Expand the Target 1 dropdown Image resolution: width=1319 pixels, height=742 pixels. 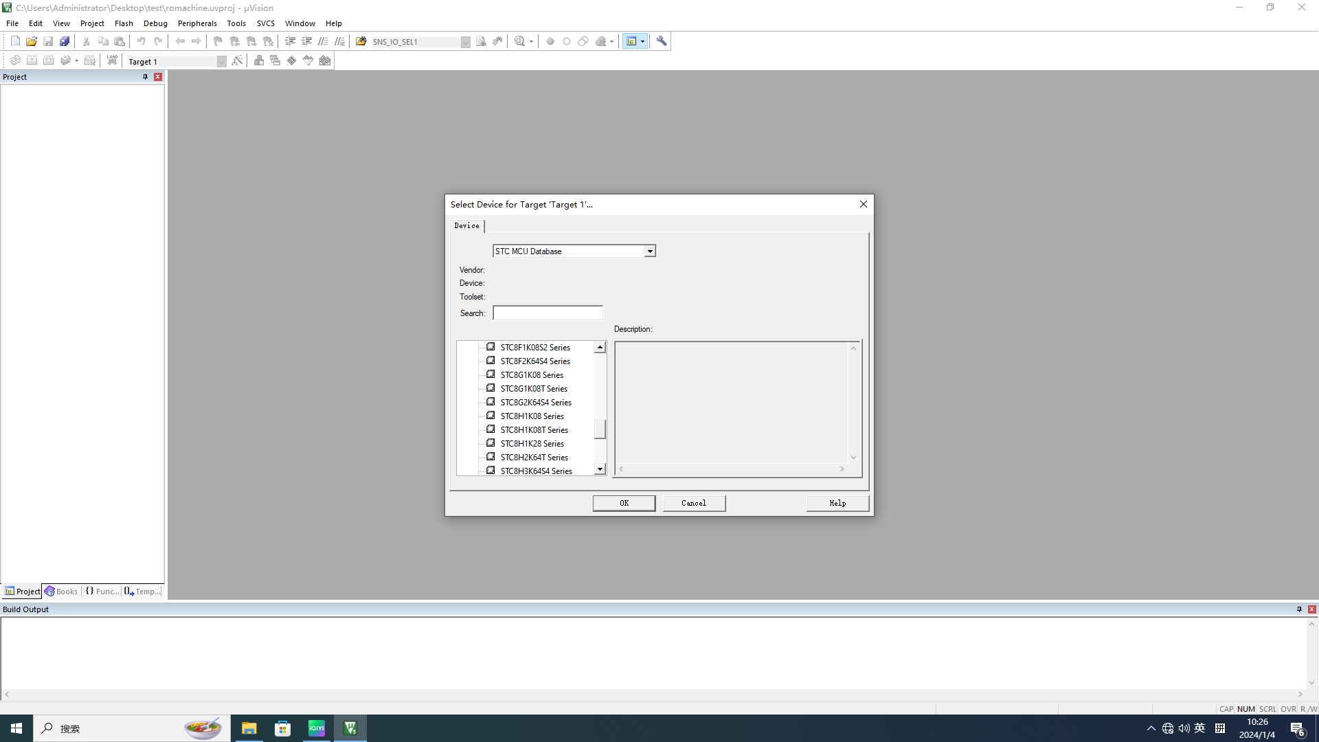coord(221,62)
